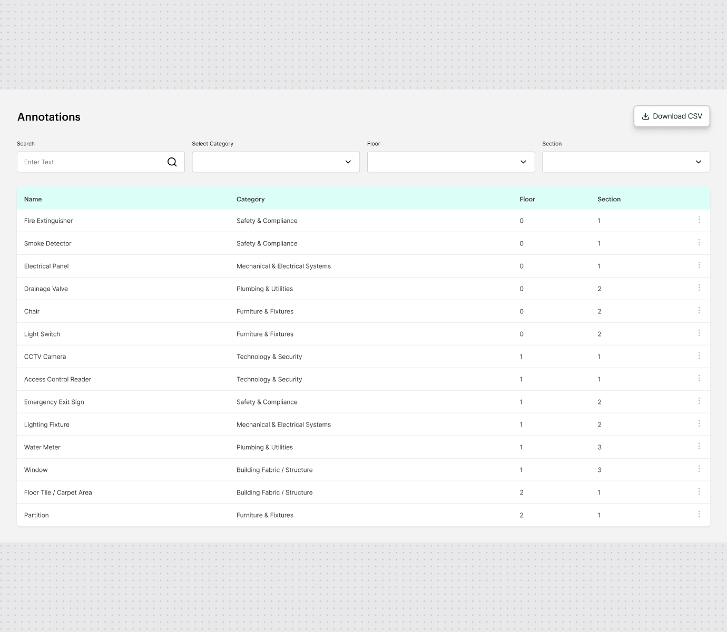The width and height of the screenshot is (727, 632).
Task: Click the Floor Tile / Carpet Area entry
Action: 58,492
